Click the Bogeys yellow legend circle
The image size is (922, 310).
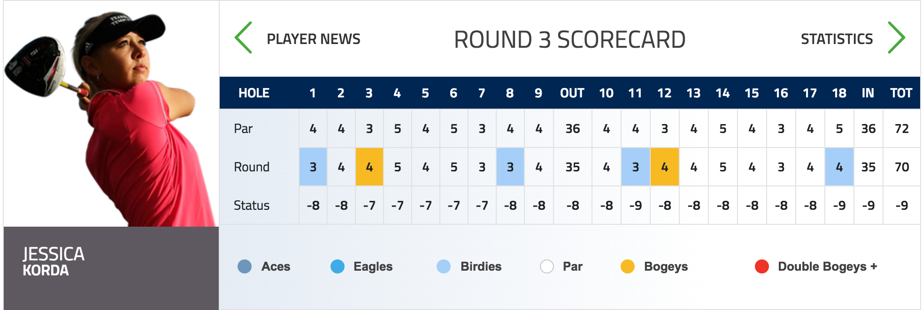(x=628, y=266)
